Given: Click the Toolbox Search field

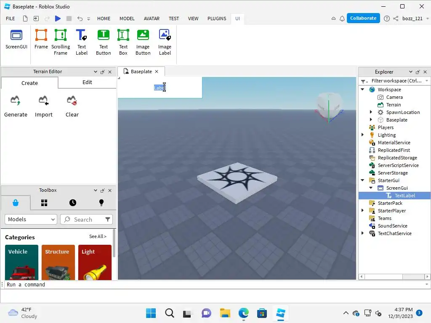Looking at the screenshot, I should click(x=83, y=220).
